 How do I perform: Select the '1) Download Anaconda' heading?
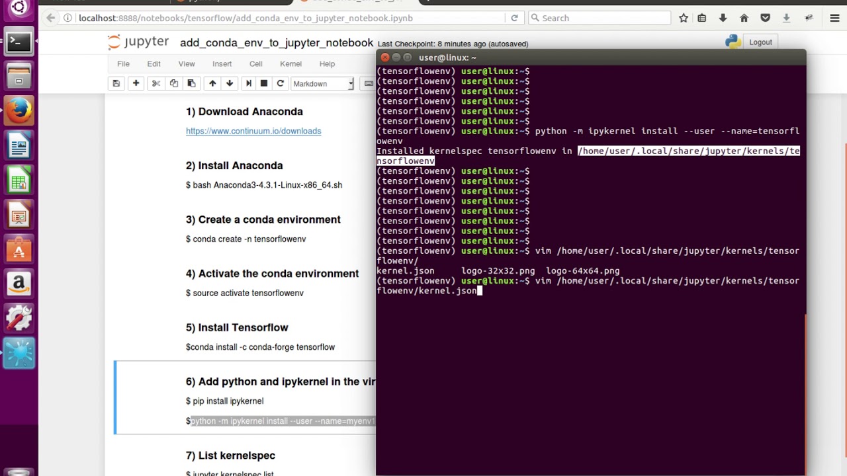coord(244,112)
